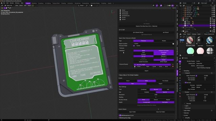The image size is (216, 121).
Task: Switch to the Modeling workspace tab
Action: [34, 3]
